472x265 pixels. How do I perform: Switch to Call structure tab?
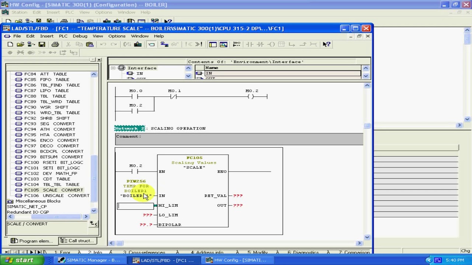click(77, 241)
